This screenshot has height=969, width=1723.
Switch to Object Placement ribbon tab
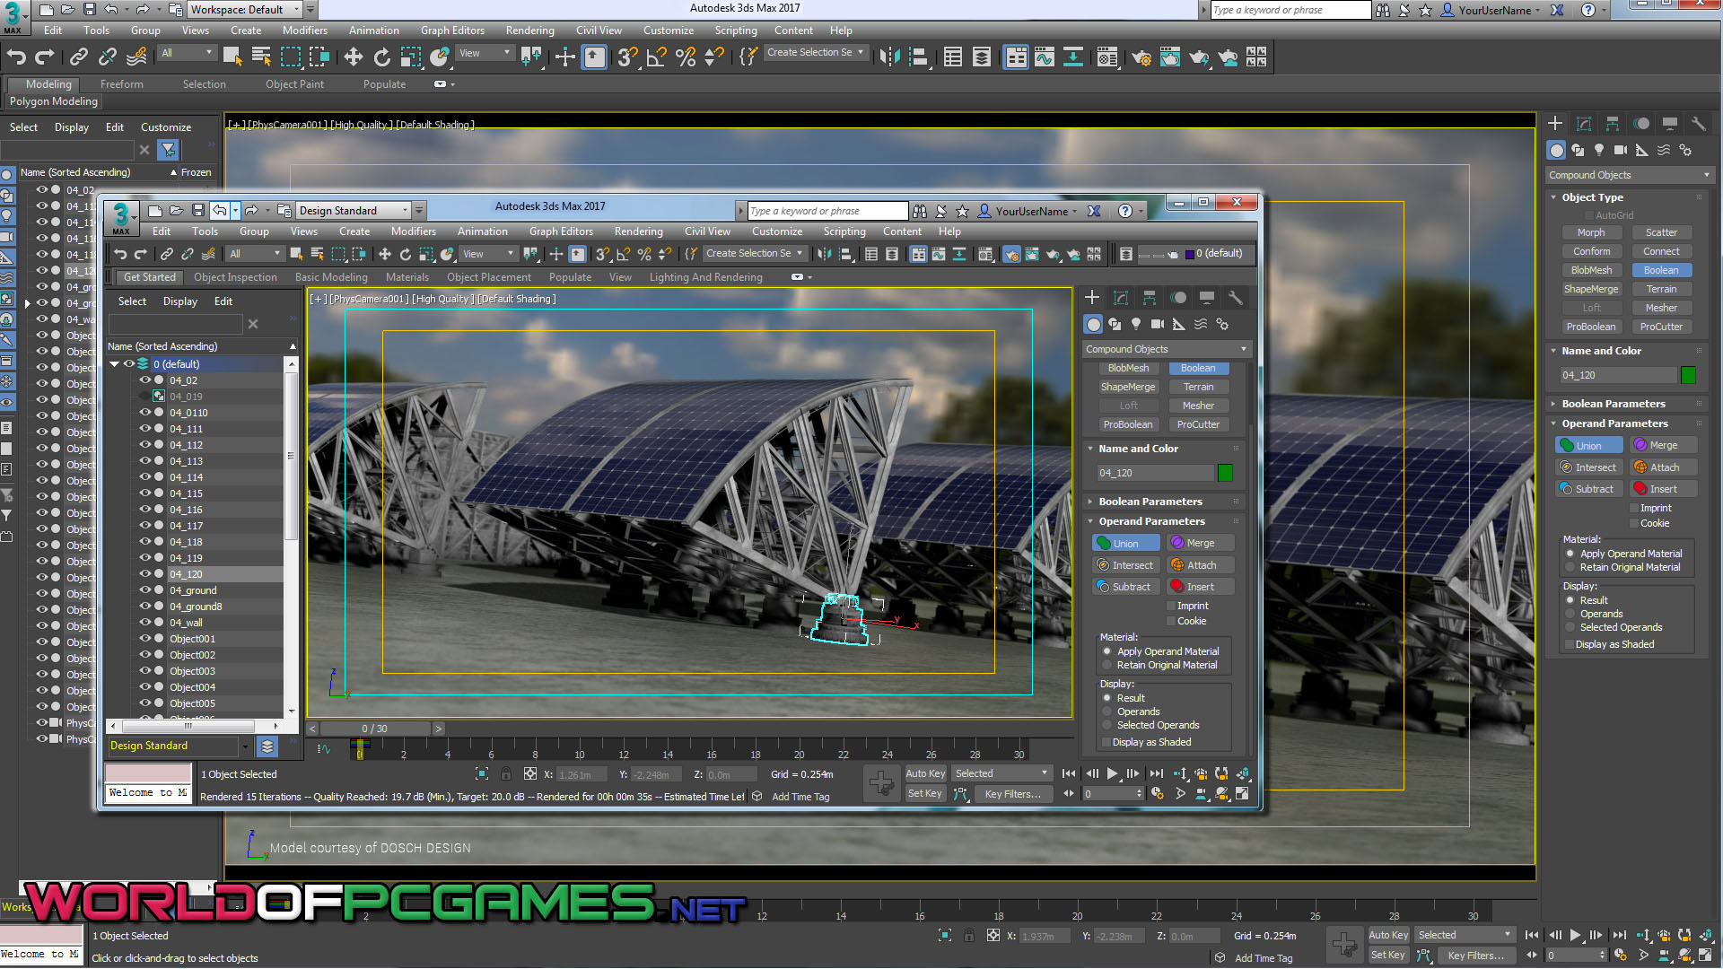(x=488, y=277)
